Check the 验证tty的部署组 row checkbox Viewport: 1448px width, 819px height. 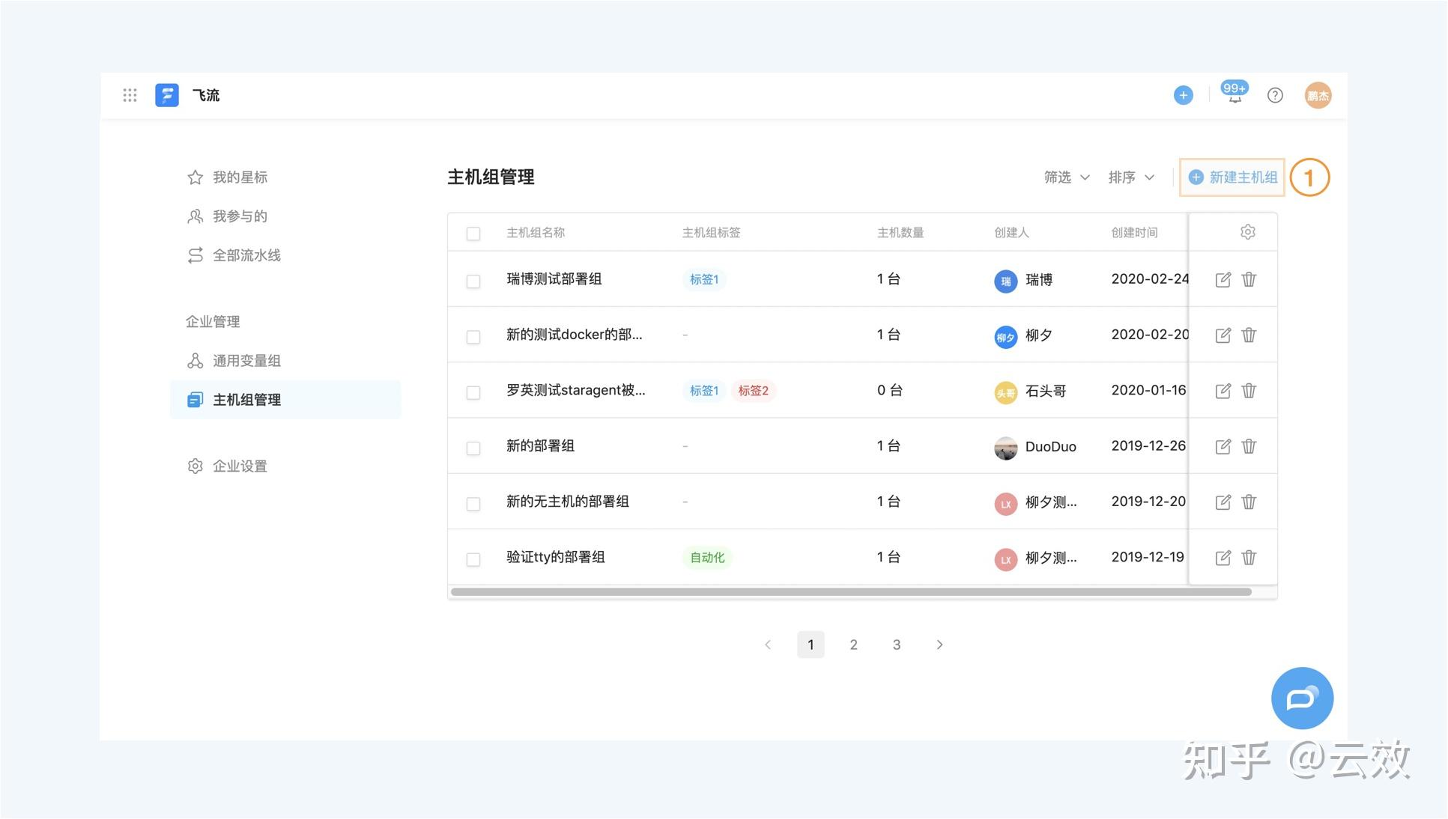tap(473, 559)
